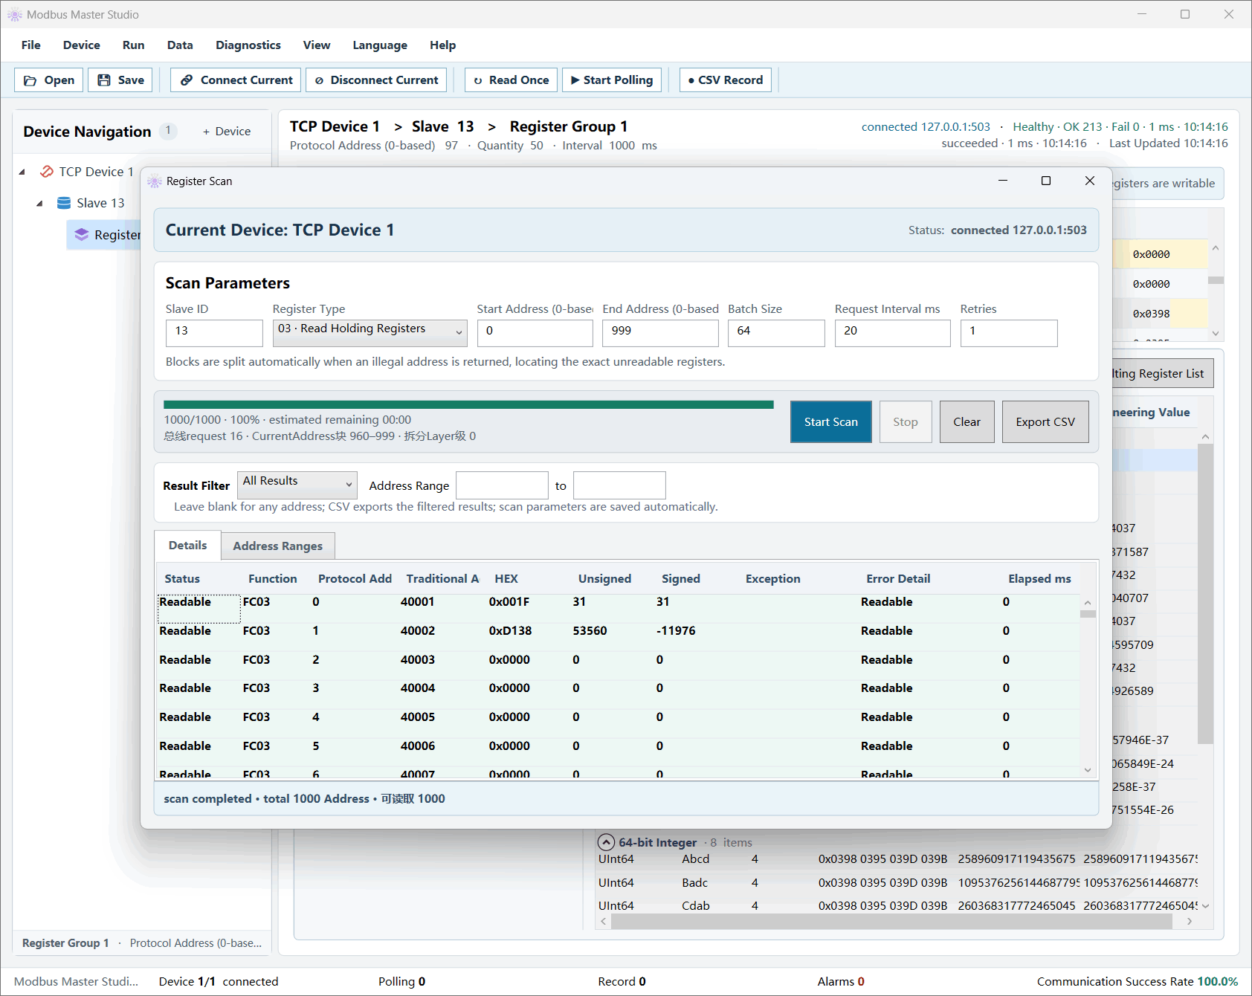Open the Language menu
Viewport: 1252px width, 996px height.
tap(380, 45)
